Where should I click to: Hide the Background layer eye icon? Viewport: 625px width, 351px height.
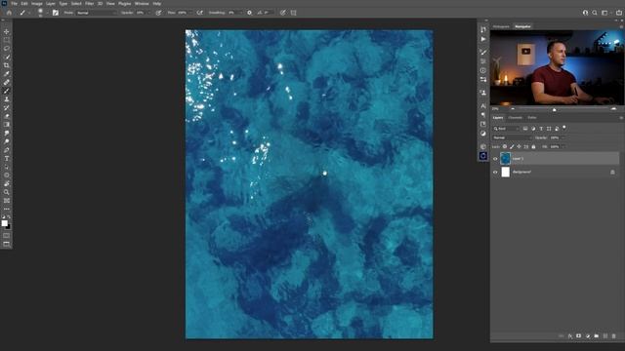(495, 173)
